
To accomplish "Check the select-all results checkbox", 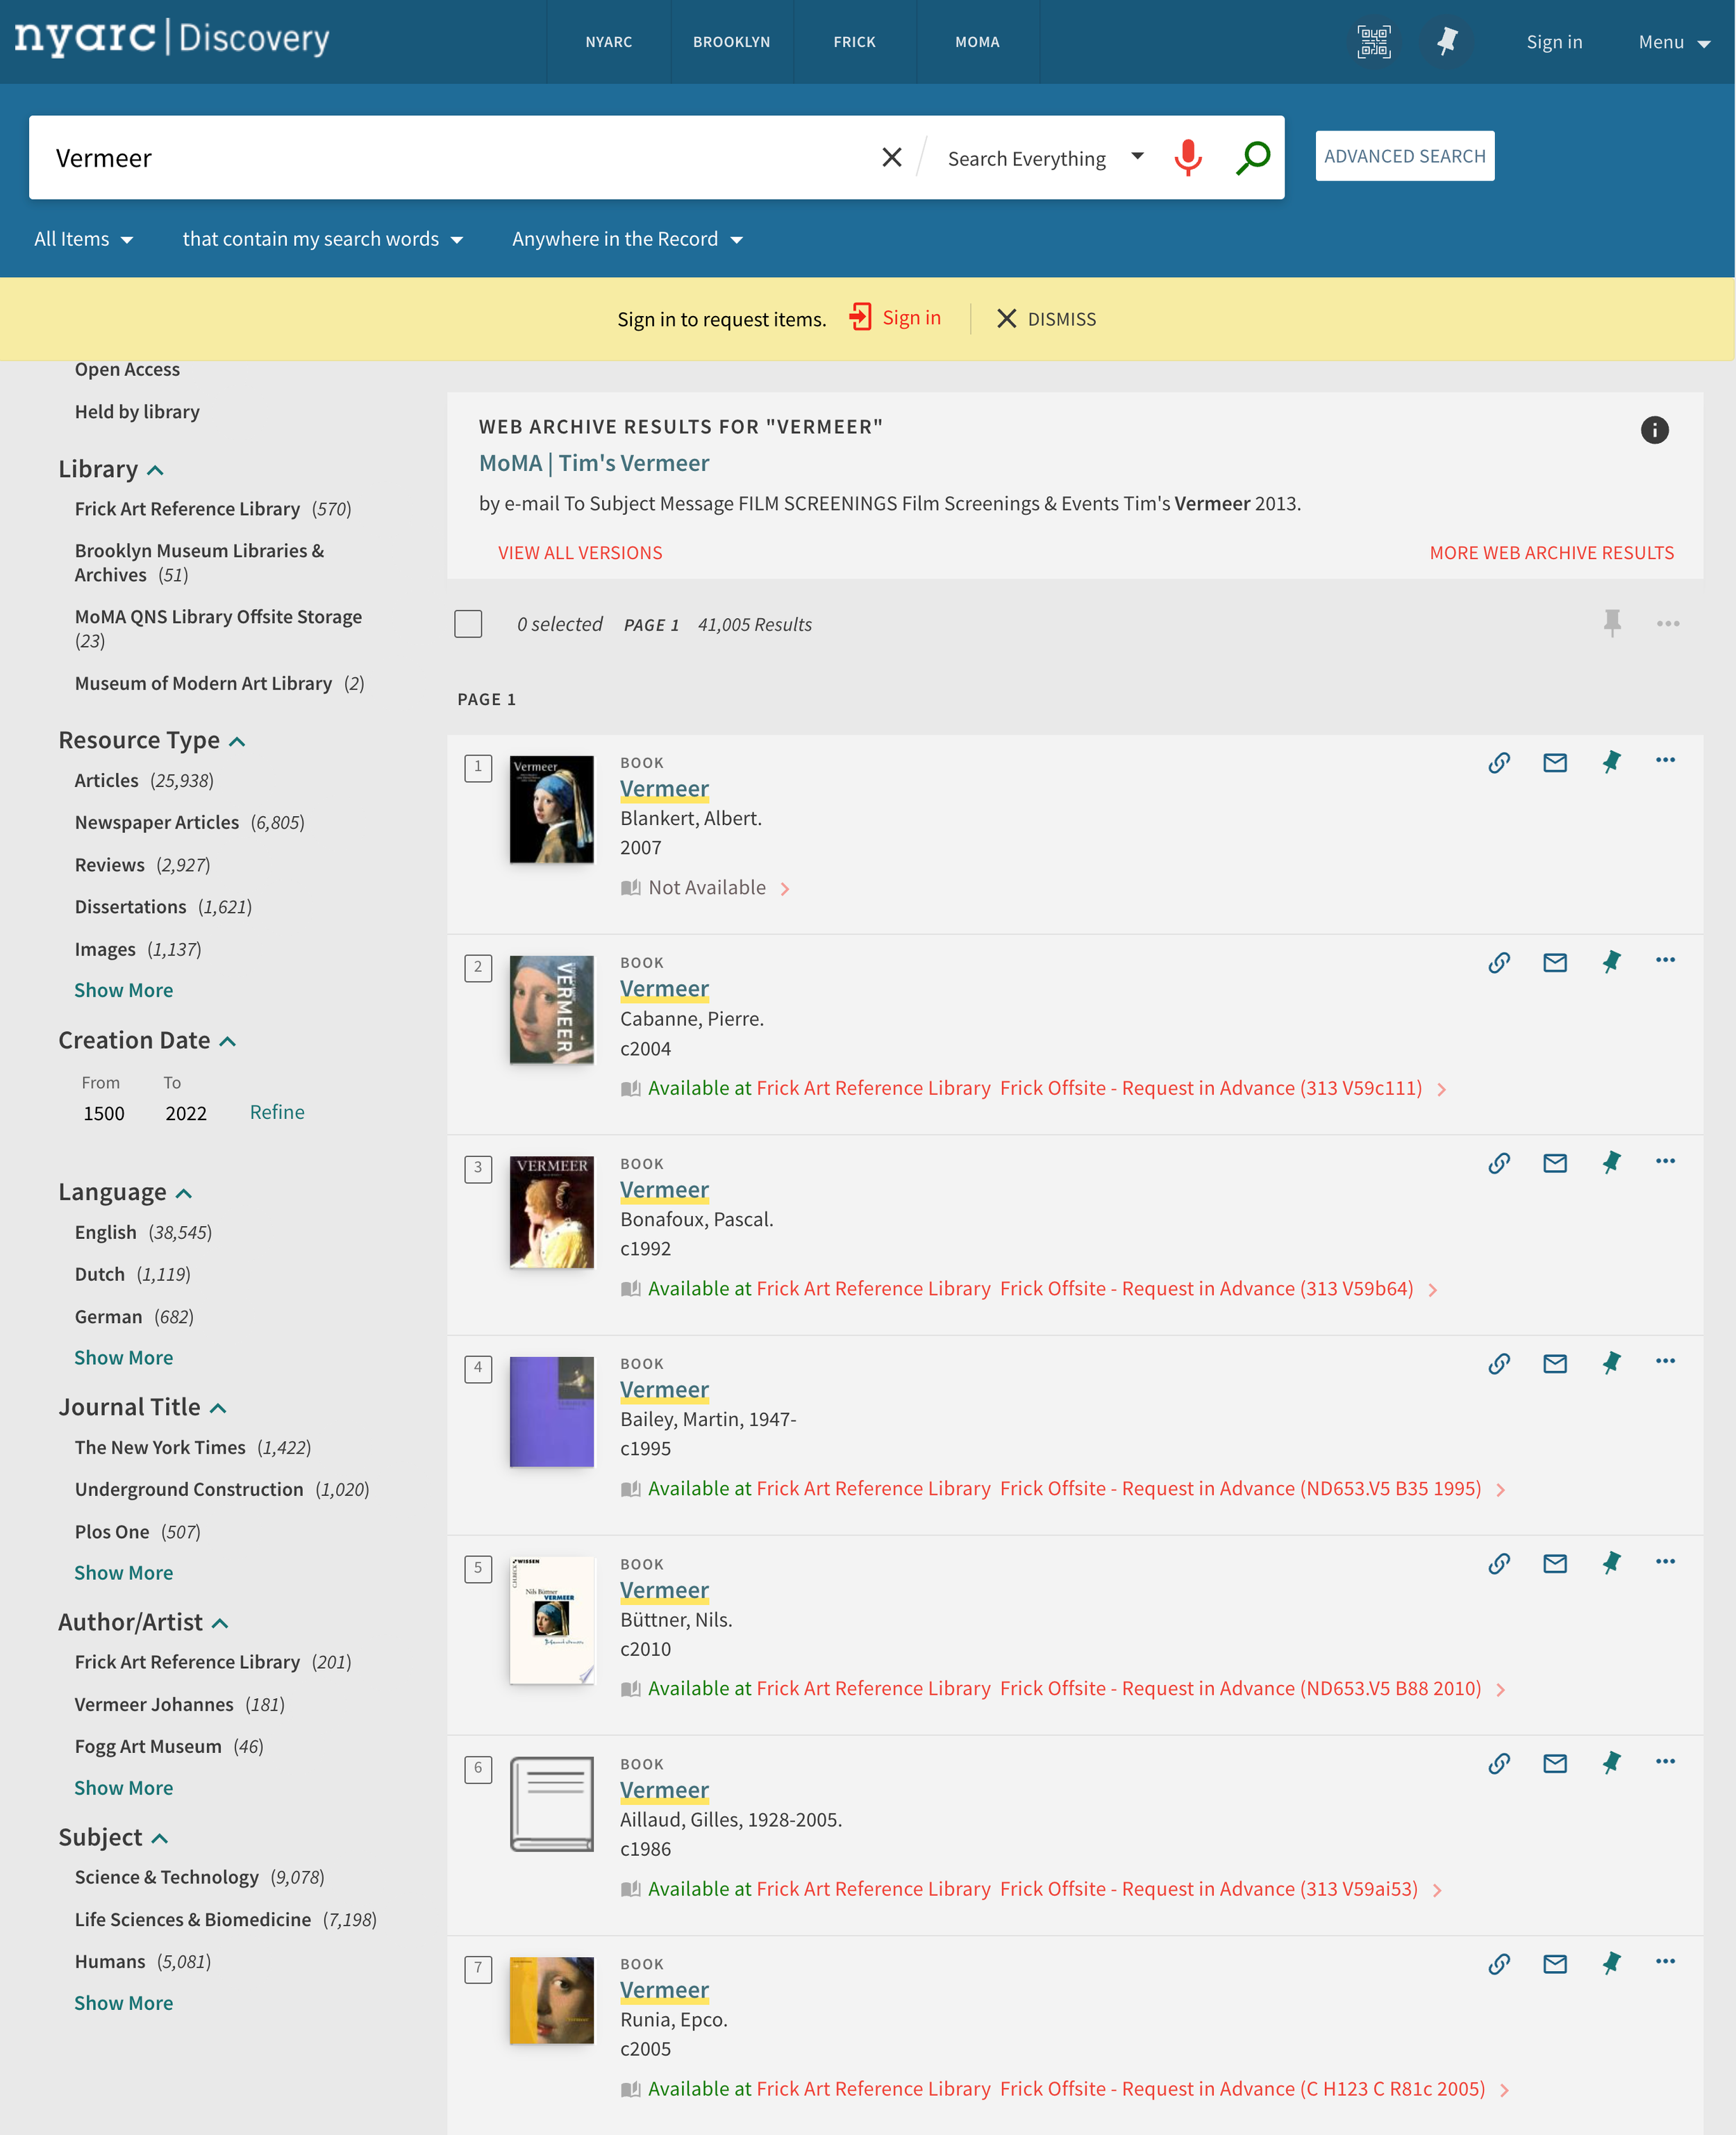I will pos(468,624).
